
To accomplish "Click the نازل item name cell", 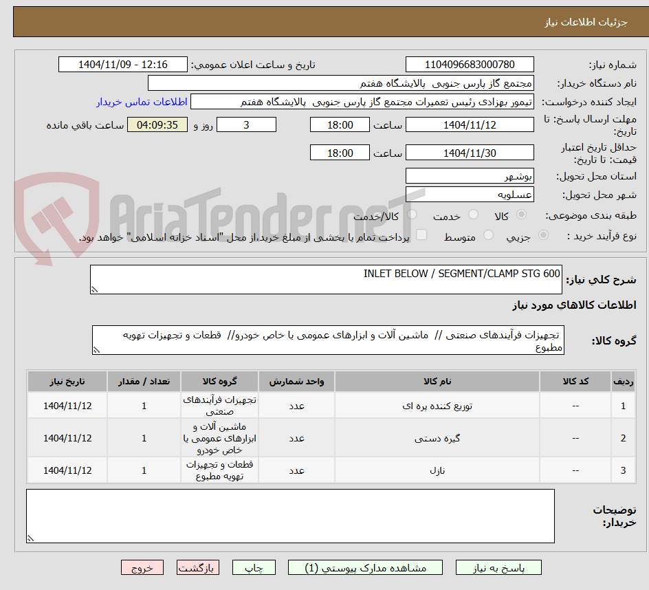I will tap(437, 470).
